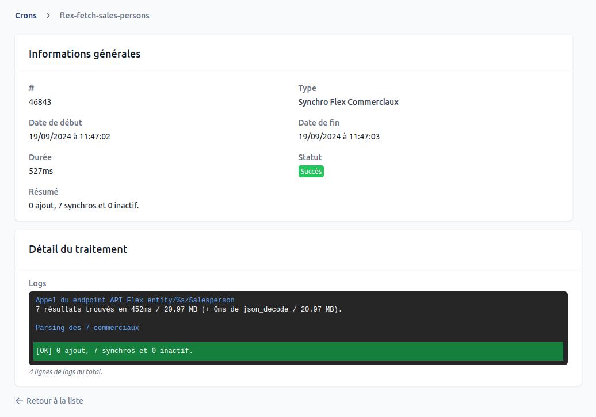The height and width of the screenshot is (417, 596).
Task: Click the breadcrumb chevron separator icon
Action: 48,16
